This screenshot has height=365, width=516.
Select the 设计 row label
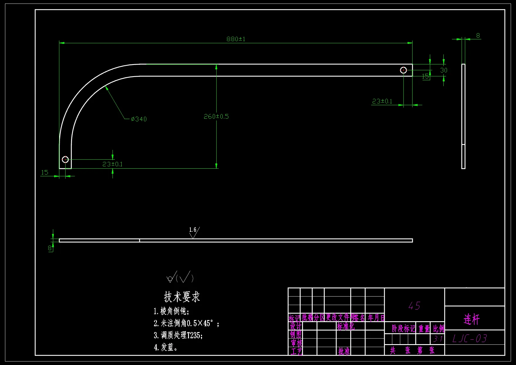[296, 326]
